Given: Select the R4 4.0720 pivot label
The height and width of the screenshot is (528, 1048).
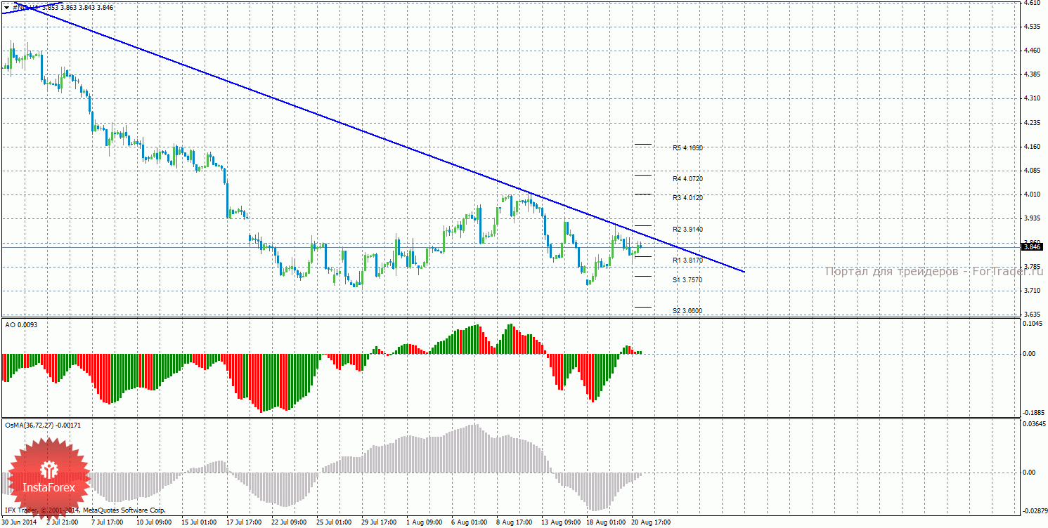Looking at the screenshot, I should coord(687,179).
